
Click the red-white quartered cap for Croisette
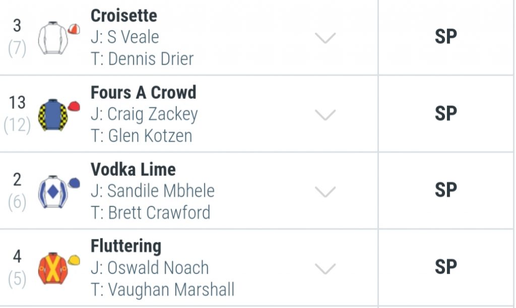click(x=74, y=29)
